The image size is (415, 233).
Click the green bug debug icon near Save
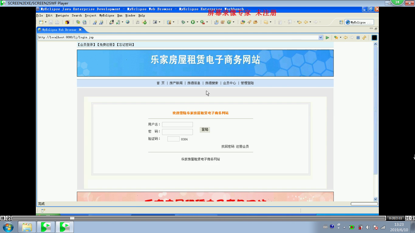[x=78, y=22]
